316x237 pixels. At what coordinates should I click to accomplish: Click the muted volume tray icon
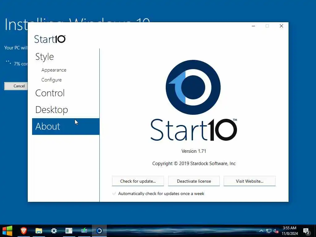[x=276, y=231]
